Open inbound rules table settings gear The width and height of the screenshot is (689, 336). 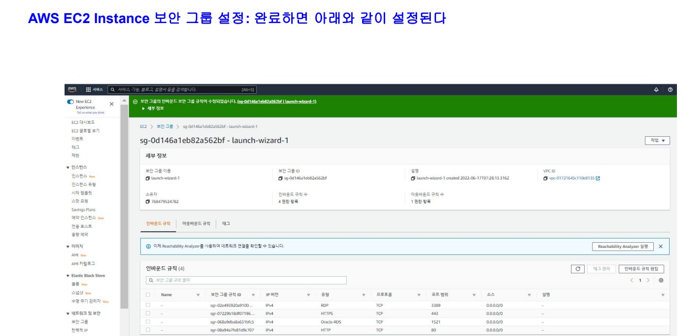point(661,280)
